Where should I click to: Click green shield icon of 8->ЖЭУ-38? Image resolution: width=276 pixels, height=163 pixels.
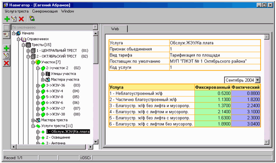click(x=43, y=115)
